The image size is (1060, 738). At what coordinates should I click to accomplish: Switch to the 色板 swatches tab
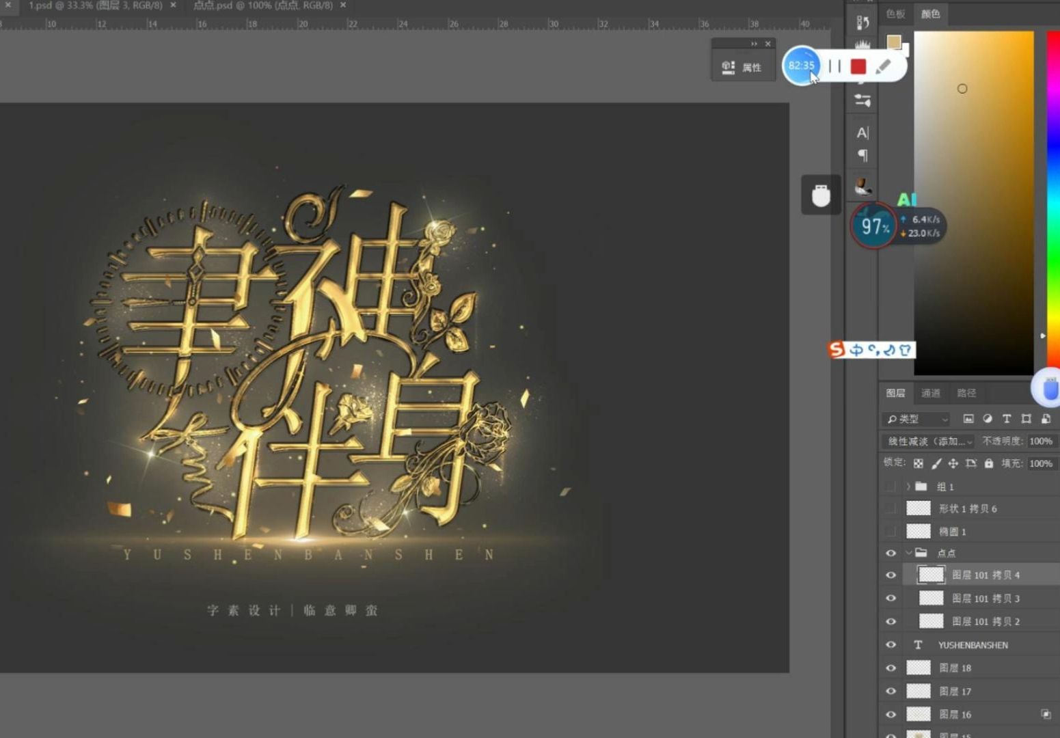895,14
